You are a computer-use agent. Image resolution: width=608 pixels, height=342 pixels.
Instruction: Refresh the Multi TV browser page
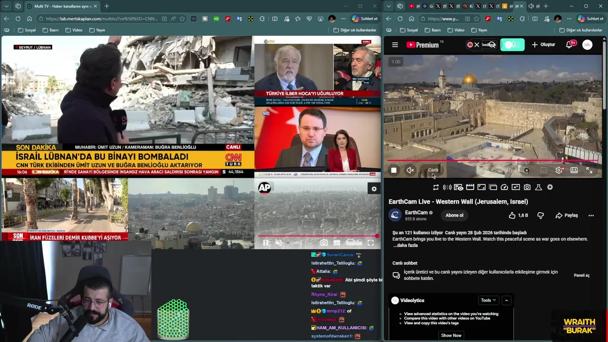[18, 19]
